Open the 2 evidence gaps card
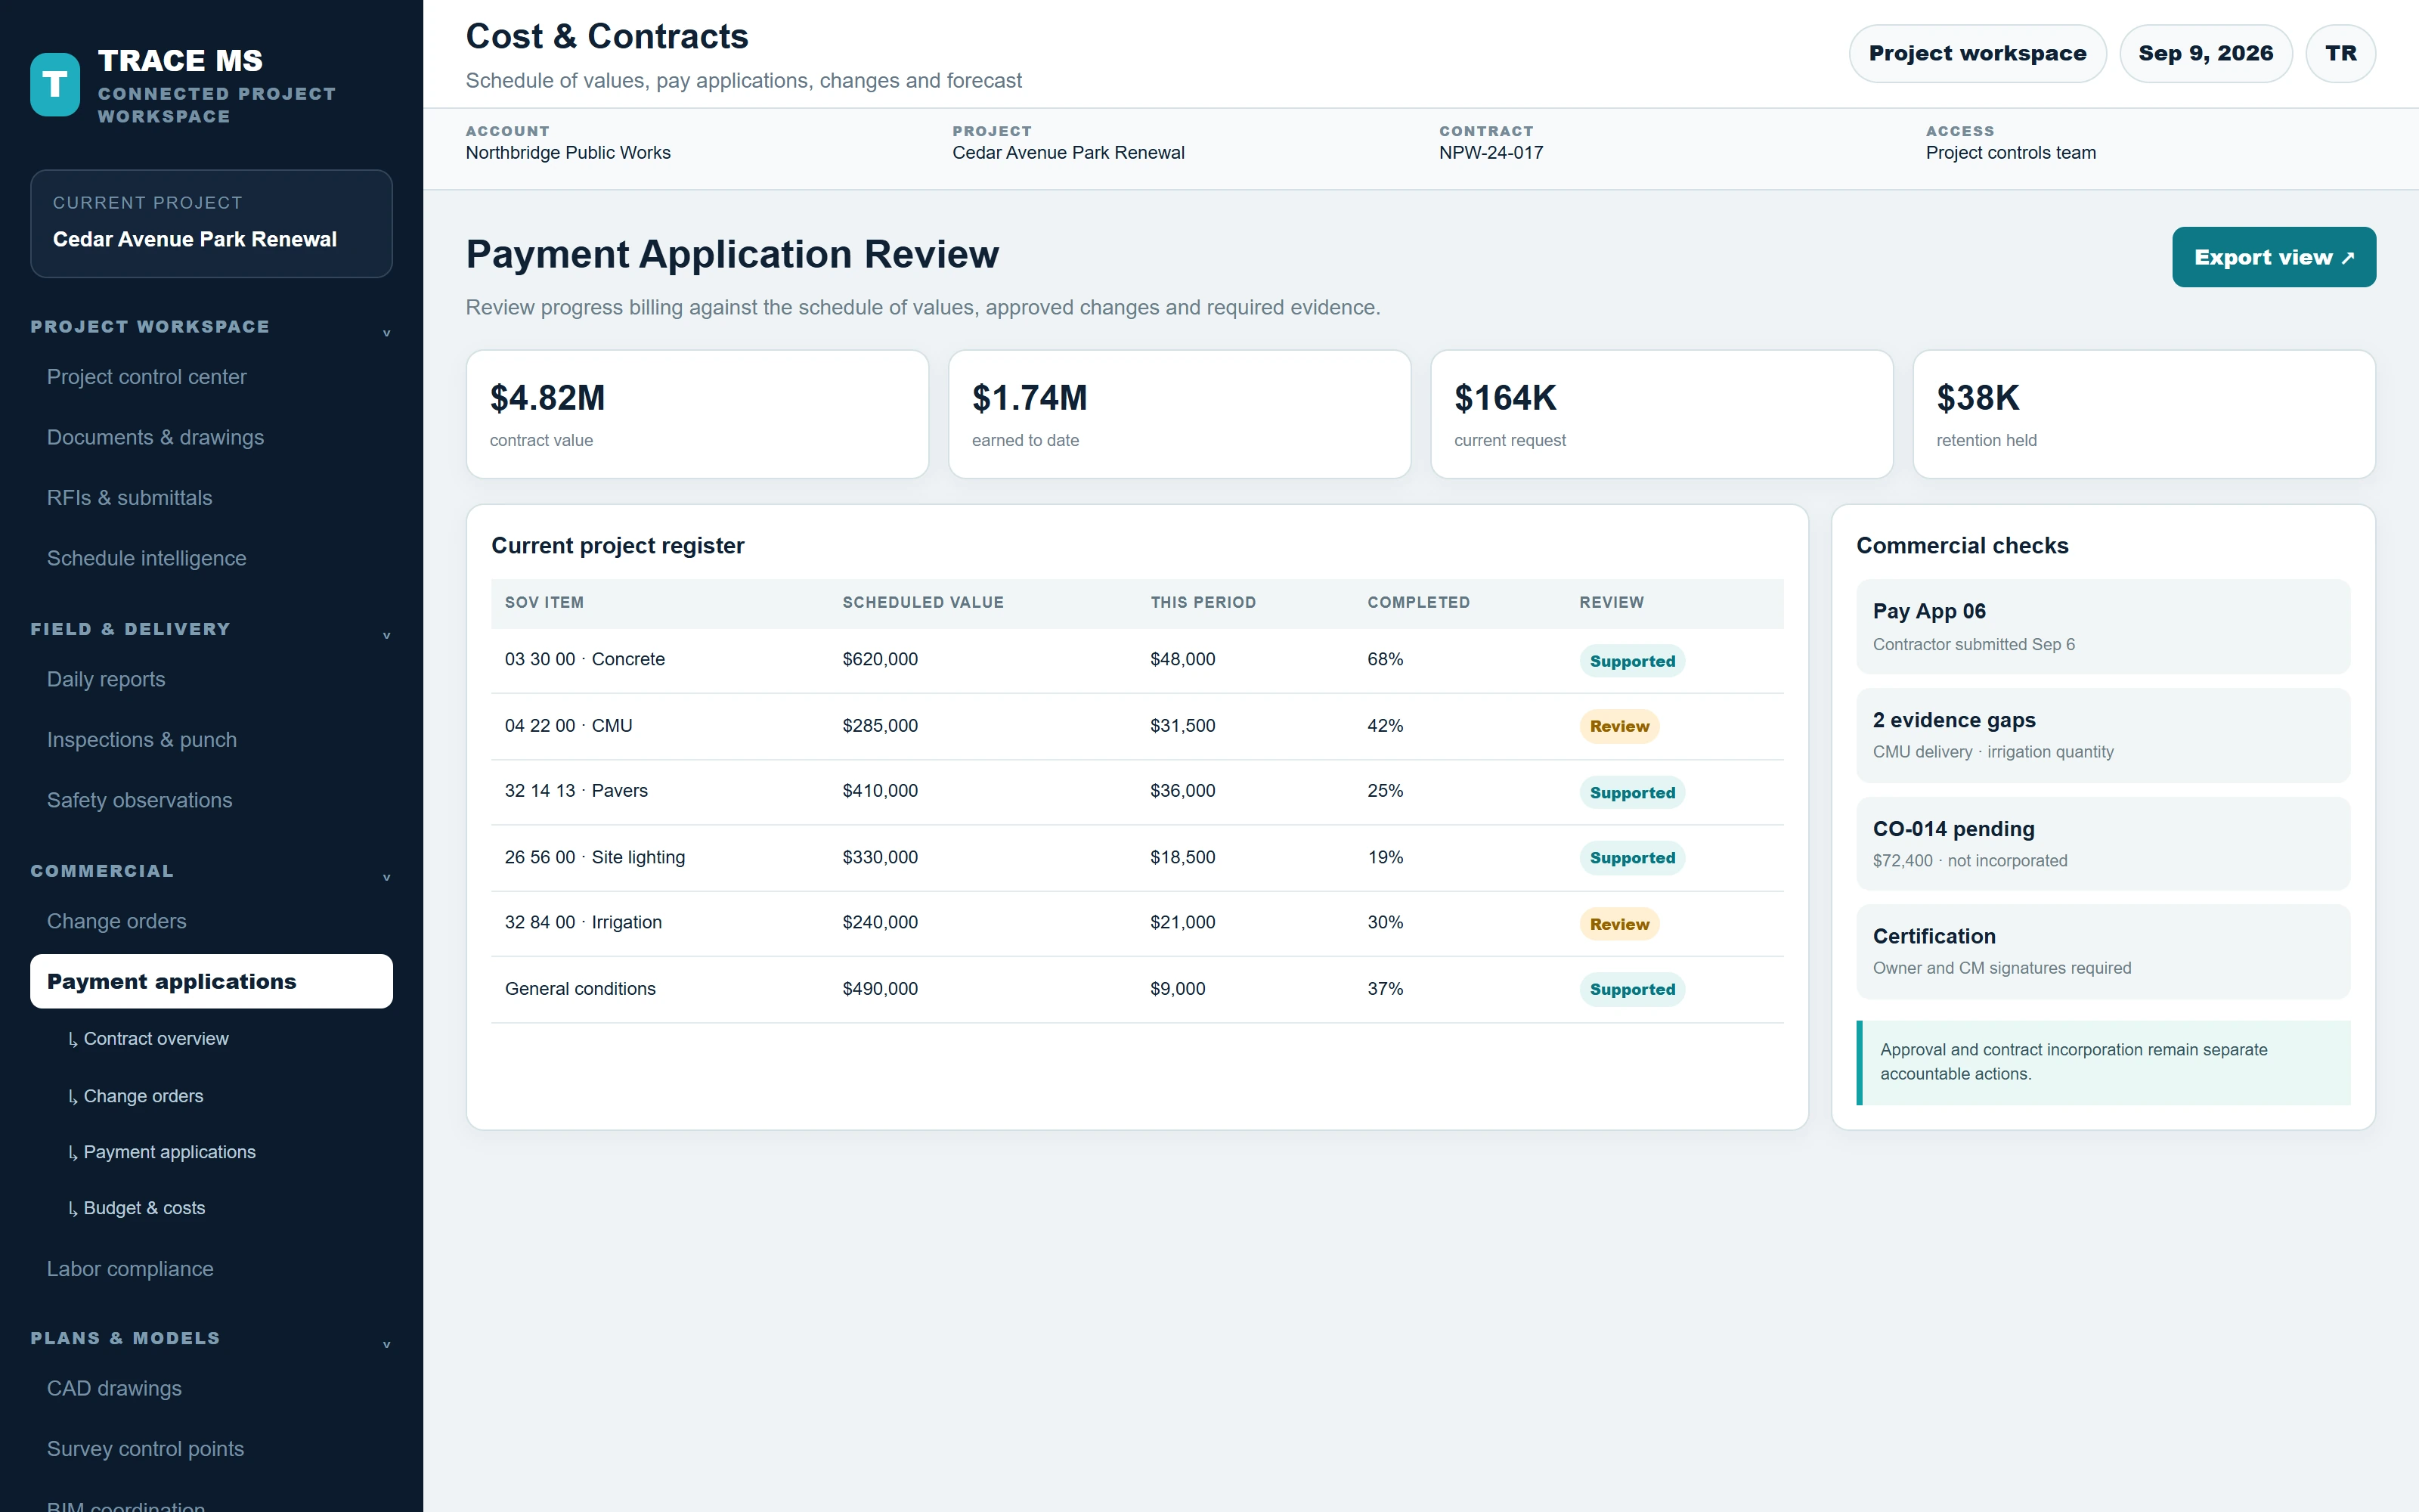2419x1512 pixels. point(2103,735)
